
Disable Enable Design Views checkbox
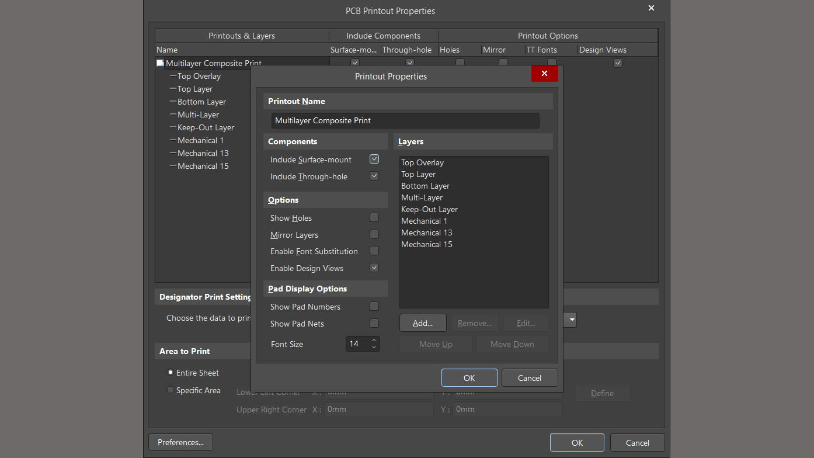tap(374, 268)
